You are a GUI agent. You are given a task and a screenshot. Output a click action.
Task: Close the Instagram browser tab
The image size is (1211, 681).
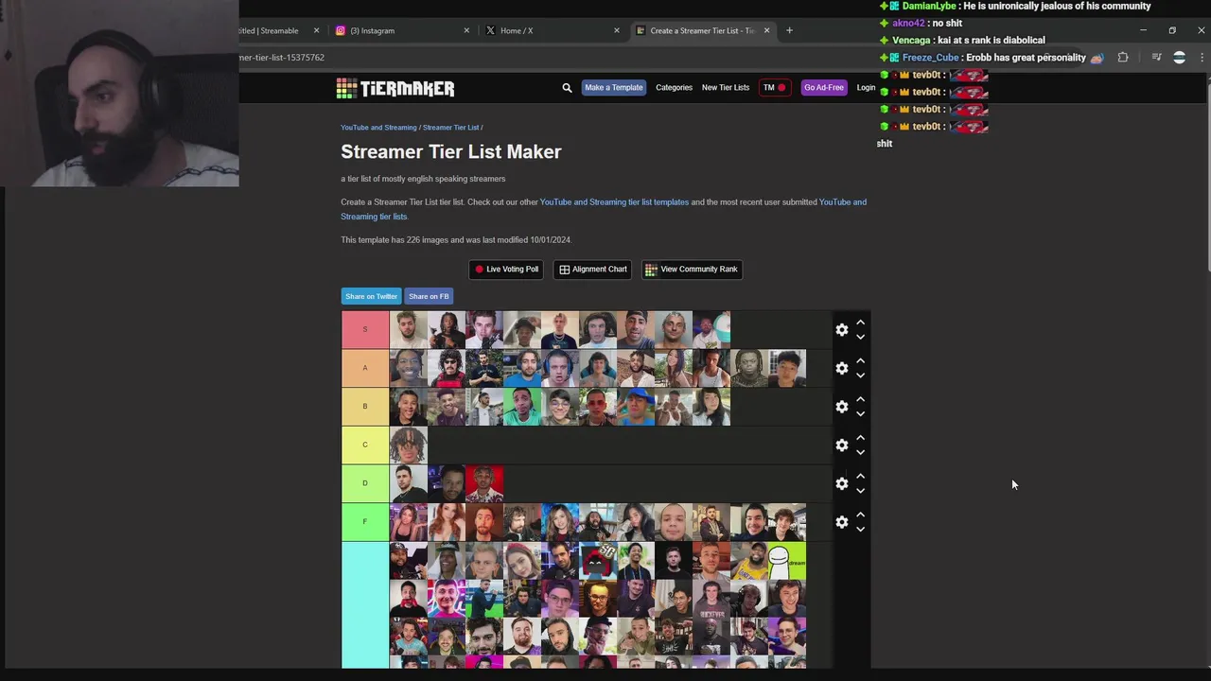tap(466, 30)
